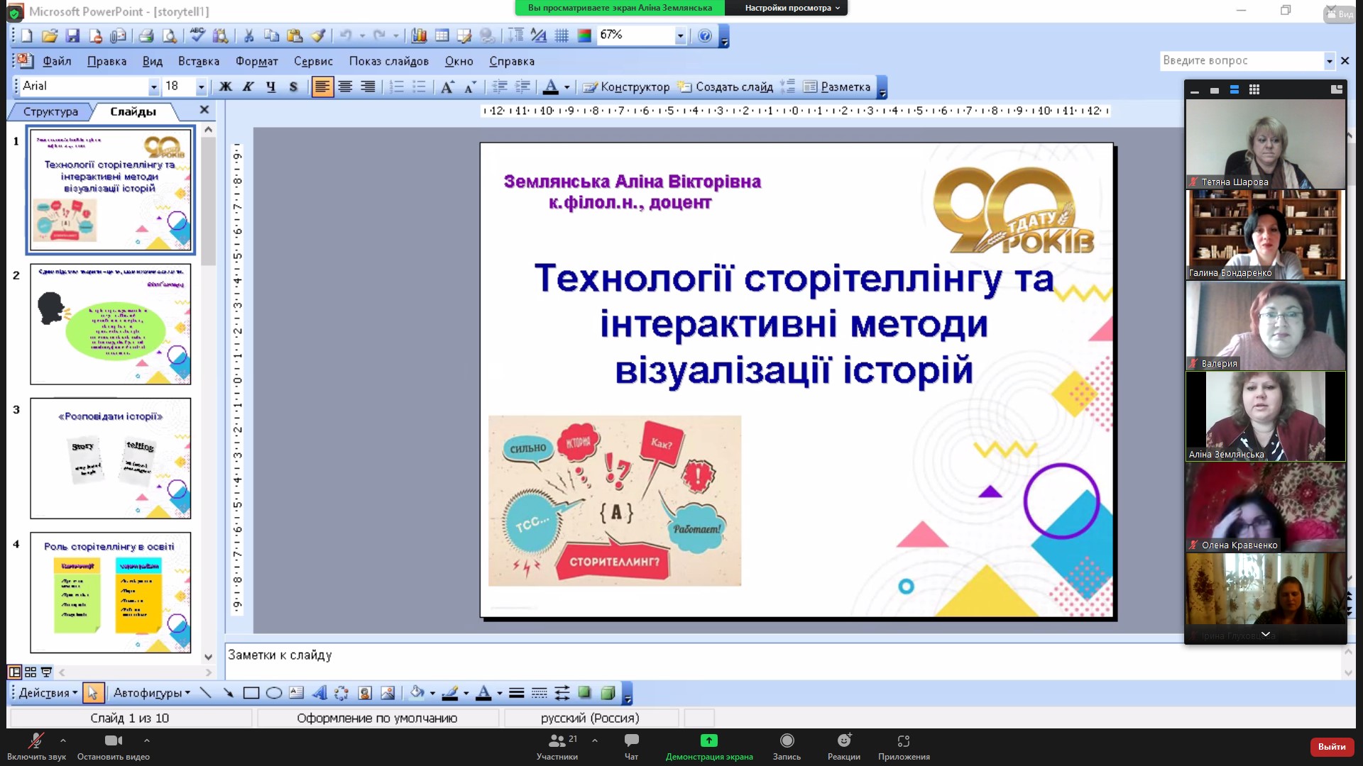This screenshot has height=766, width=1363.
Task: Click the font color A swatch
Action: pos(550,87)
